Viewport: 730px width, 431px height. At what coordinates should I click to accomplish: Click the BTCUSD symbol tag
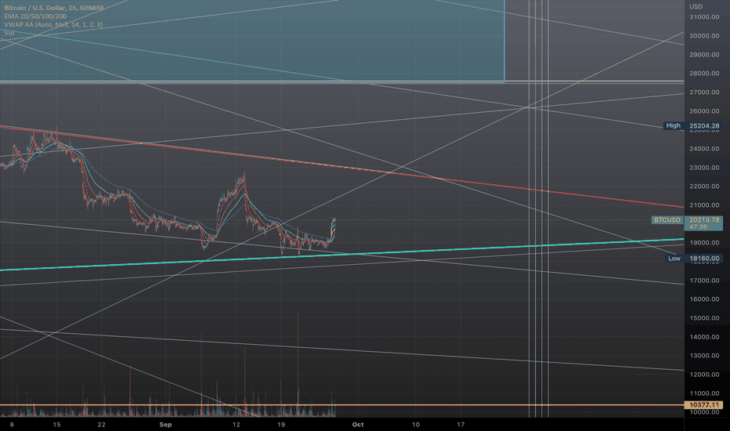tap(667, 219)
